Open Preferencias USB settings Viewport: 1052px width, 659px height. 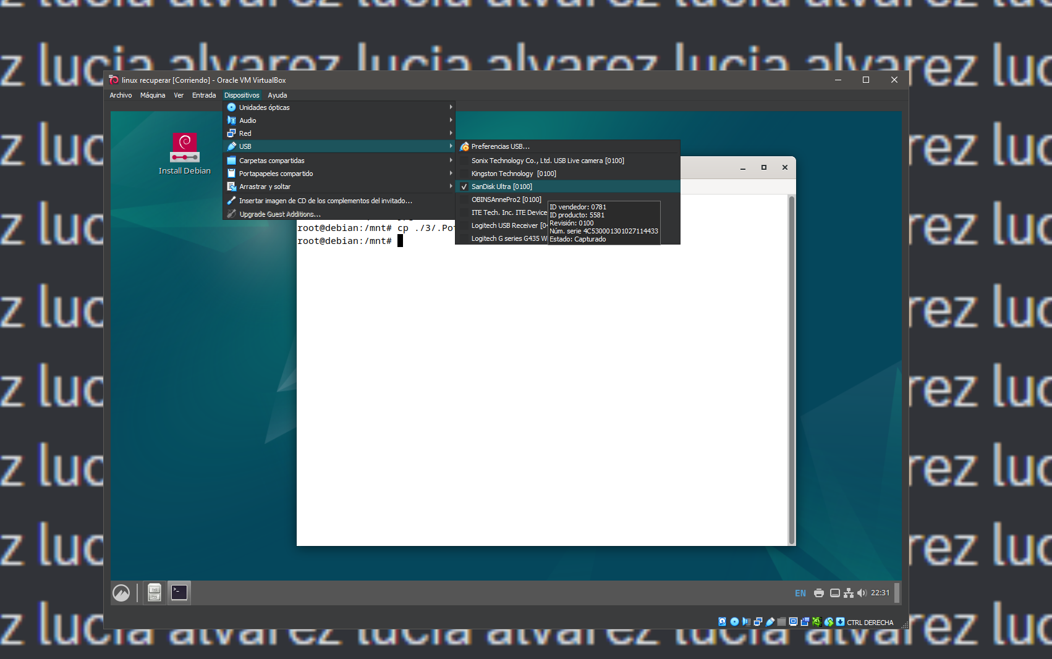coord(499,146)
